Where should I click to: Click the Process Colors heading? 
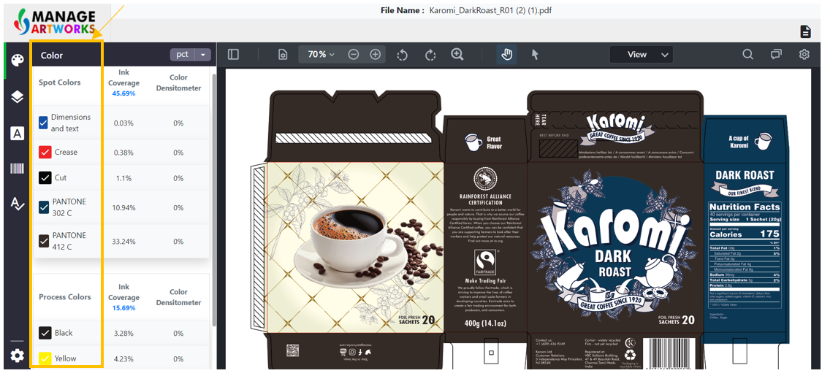65,296
